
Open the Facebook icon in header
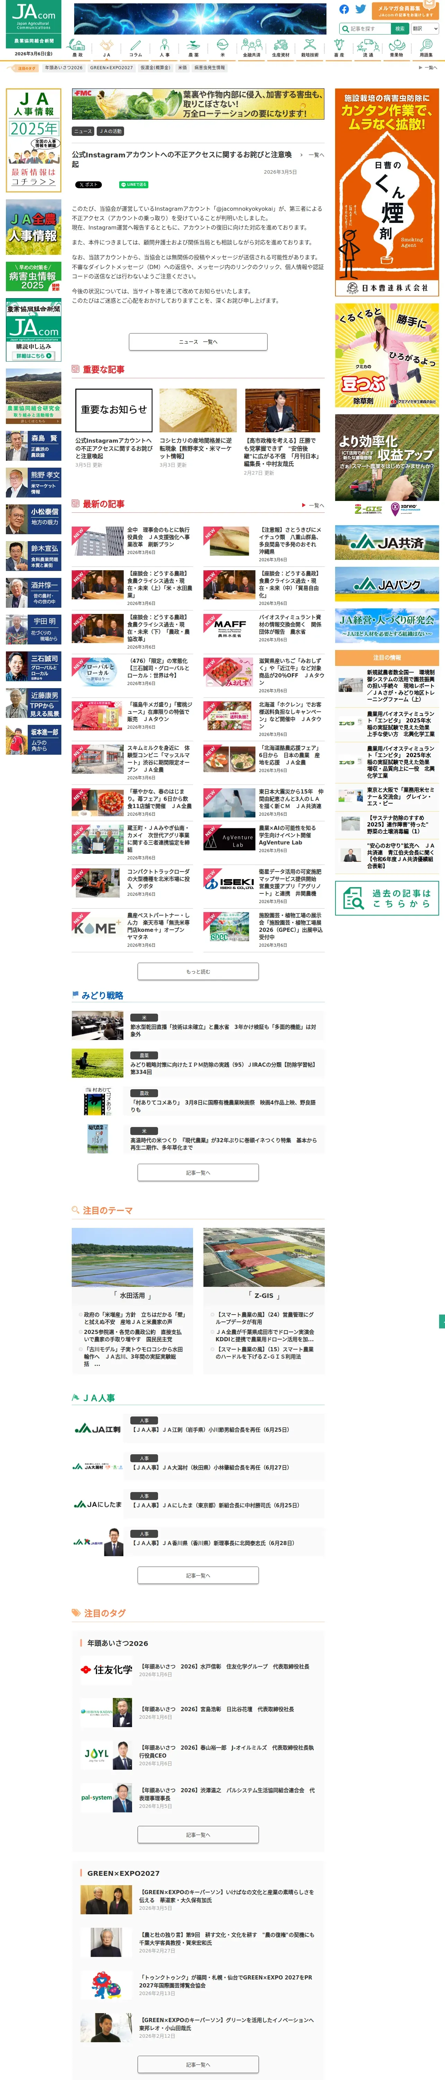tap(344, 9)
